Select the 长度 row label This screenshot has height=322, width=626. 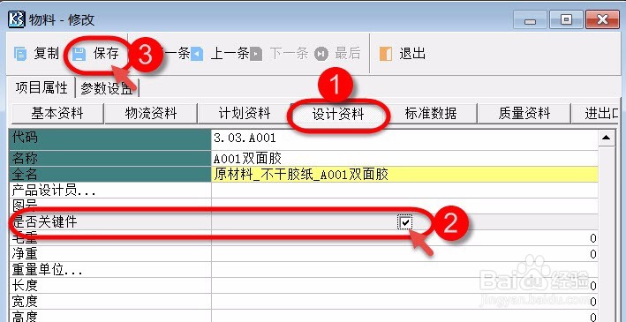click(x=110, y=286)
